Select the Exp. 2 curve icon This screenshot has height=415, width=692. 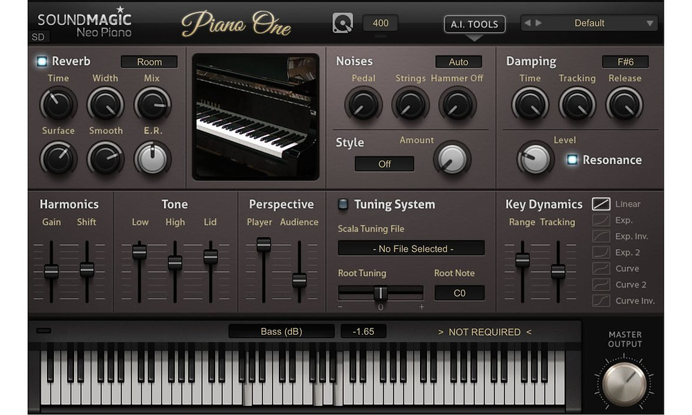(x=601, y=252)
